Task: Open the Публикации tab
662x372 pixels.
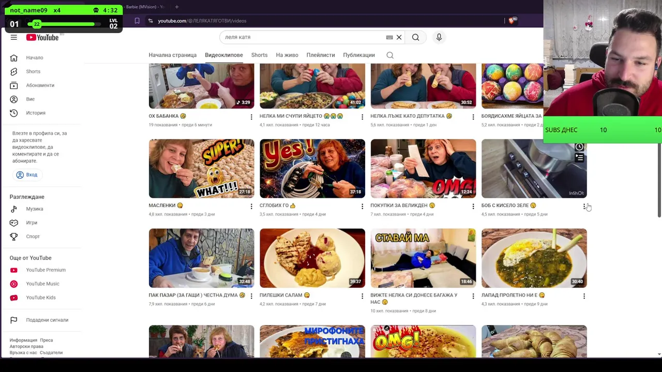Action: 358,55
